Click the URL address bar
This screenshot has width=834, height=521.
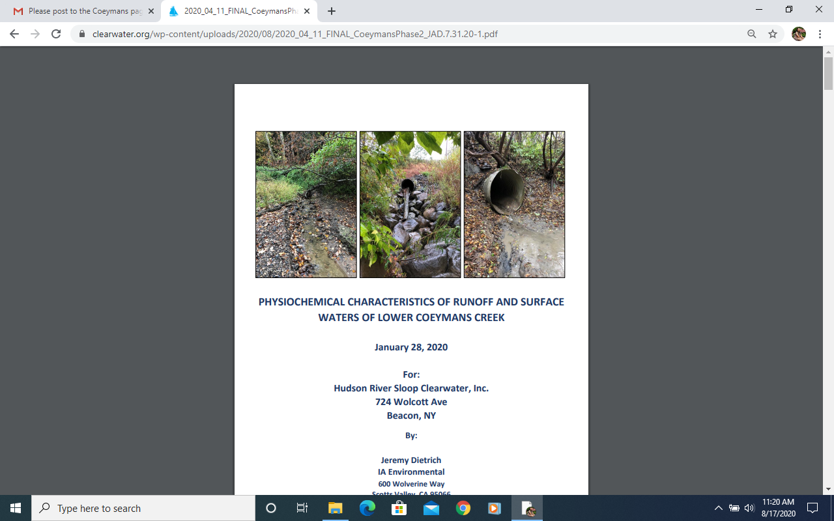pyautogui.click(x=391, y=34)
